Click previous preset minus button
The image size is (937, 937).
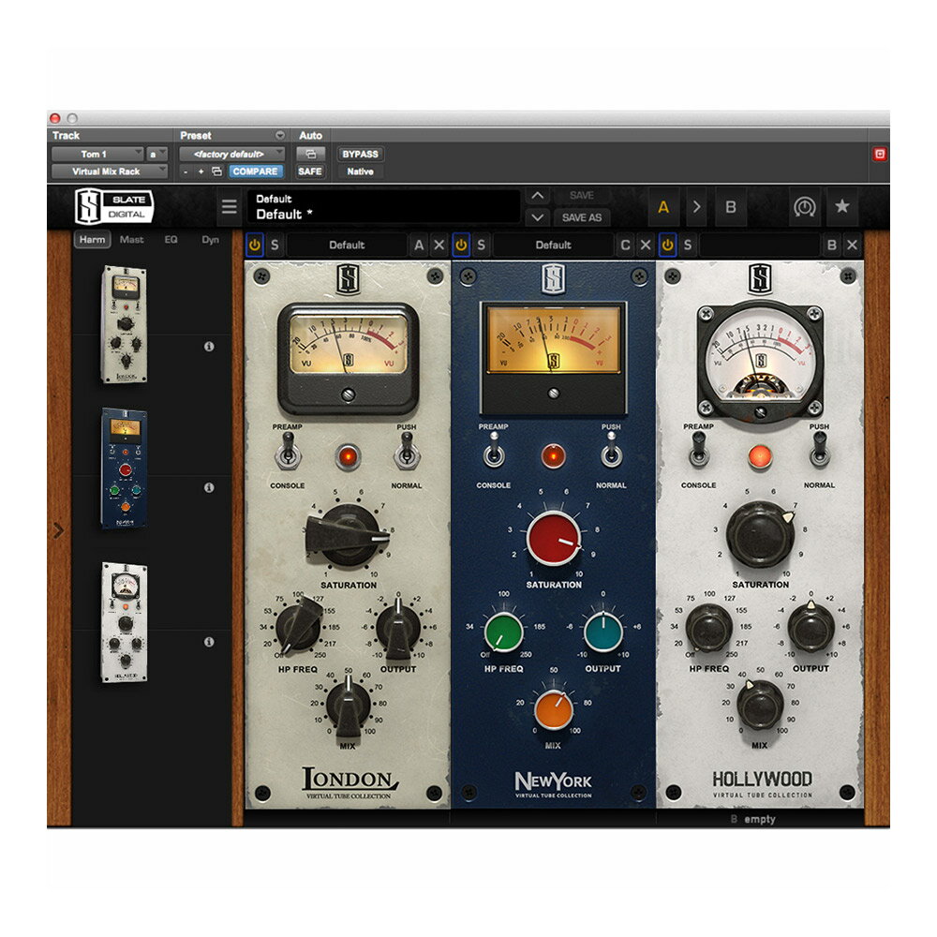click(x=186, y=171)
